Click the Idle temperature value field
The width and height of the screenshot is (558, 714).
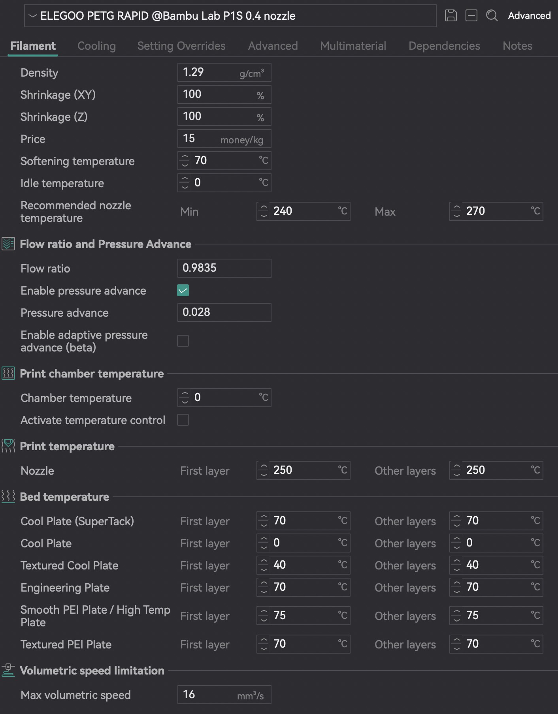pyautogui.click(x=224, y=183)
